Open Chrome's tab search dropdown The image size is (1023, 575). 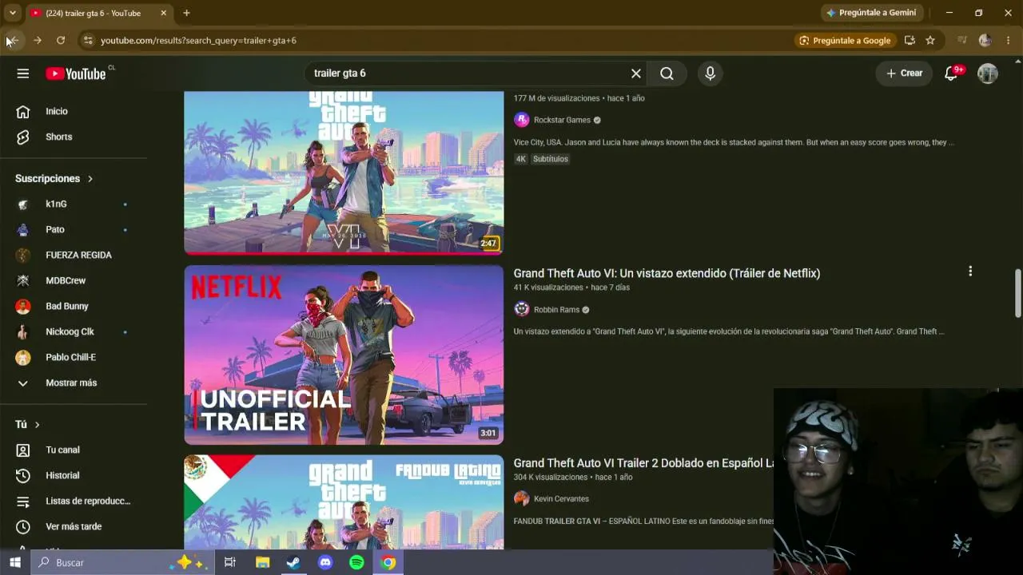[12, 13]
